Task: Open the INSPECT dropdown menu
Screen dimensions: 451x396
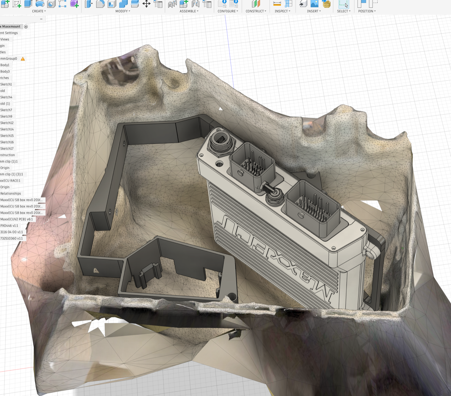Action: [282, 11]
